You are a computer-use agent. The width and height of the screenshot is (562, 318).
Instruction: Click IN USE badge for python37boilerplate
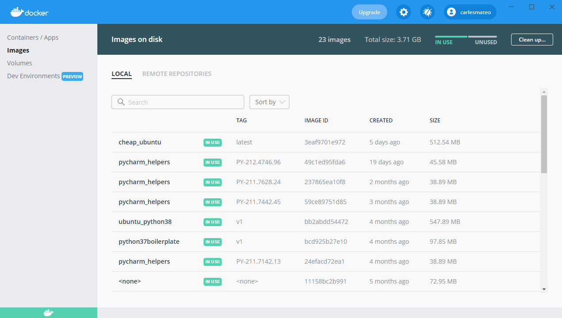coord(212,242)
